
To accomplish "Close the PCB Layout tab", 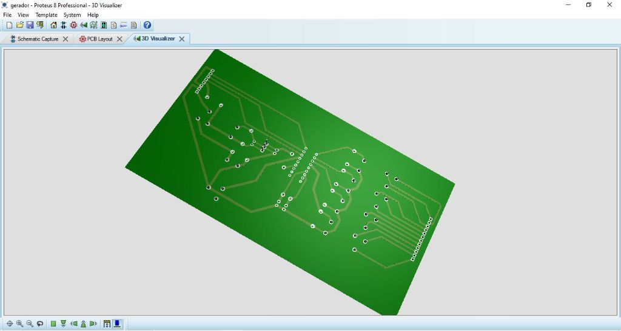I will pos(119,39).
